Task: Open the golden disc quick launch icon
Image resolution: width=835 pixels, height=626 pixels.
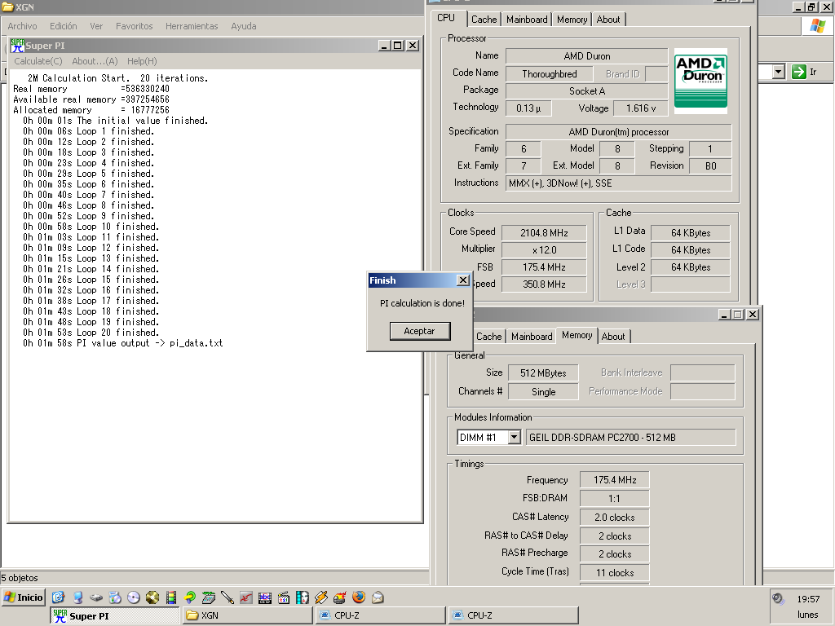Action: pos(152,597)
